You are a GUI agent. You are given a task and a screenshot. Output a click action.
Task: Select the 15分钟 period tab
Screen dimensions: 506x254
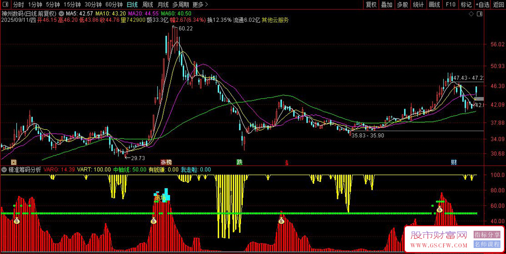click(x=72, y=5)
